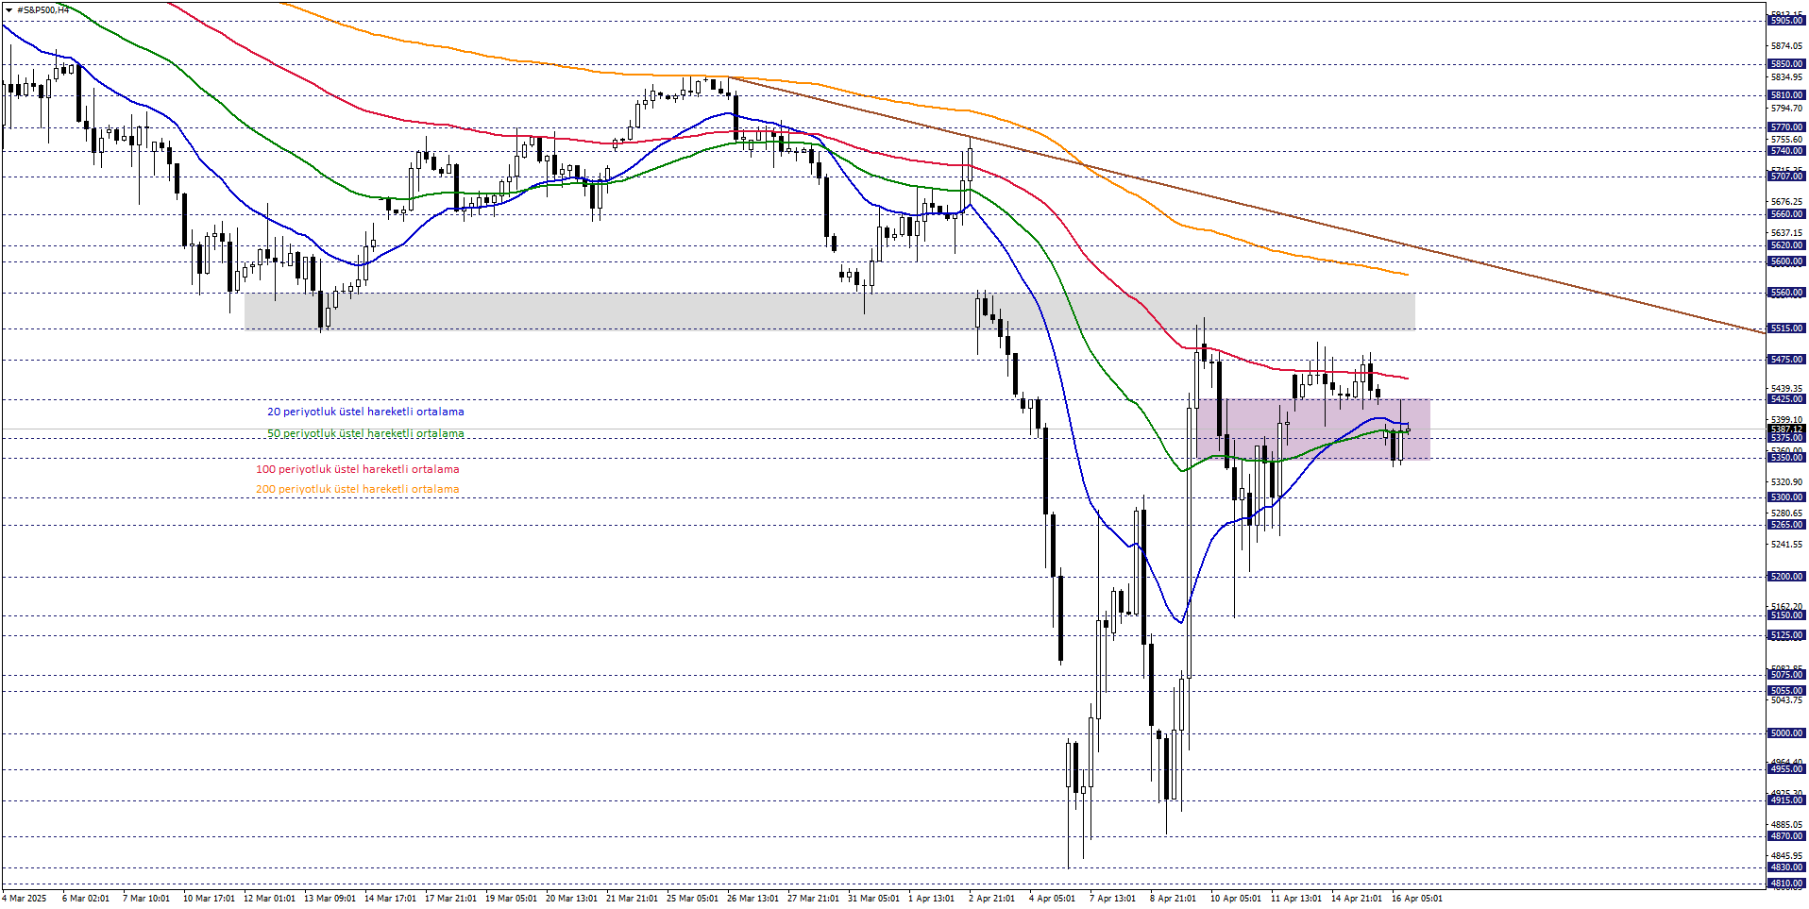This screenshot has width=1809, height=909.
Task: Click the 5475.00 price level label
Action: (x=1786, y=360)
